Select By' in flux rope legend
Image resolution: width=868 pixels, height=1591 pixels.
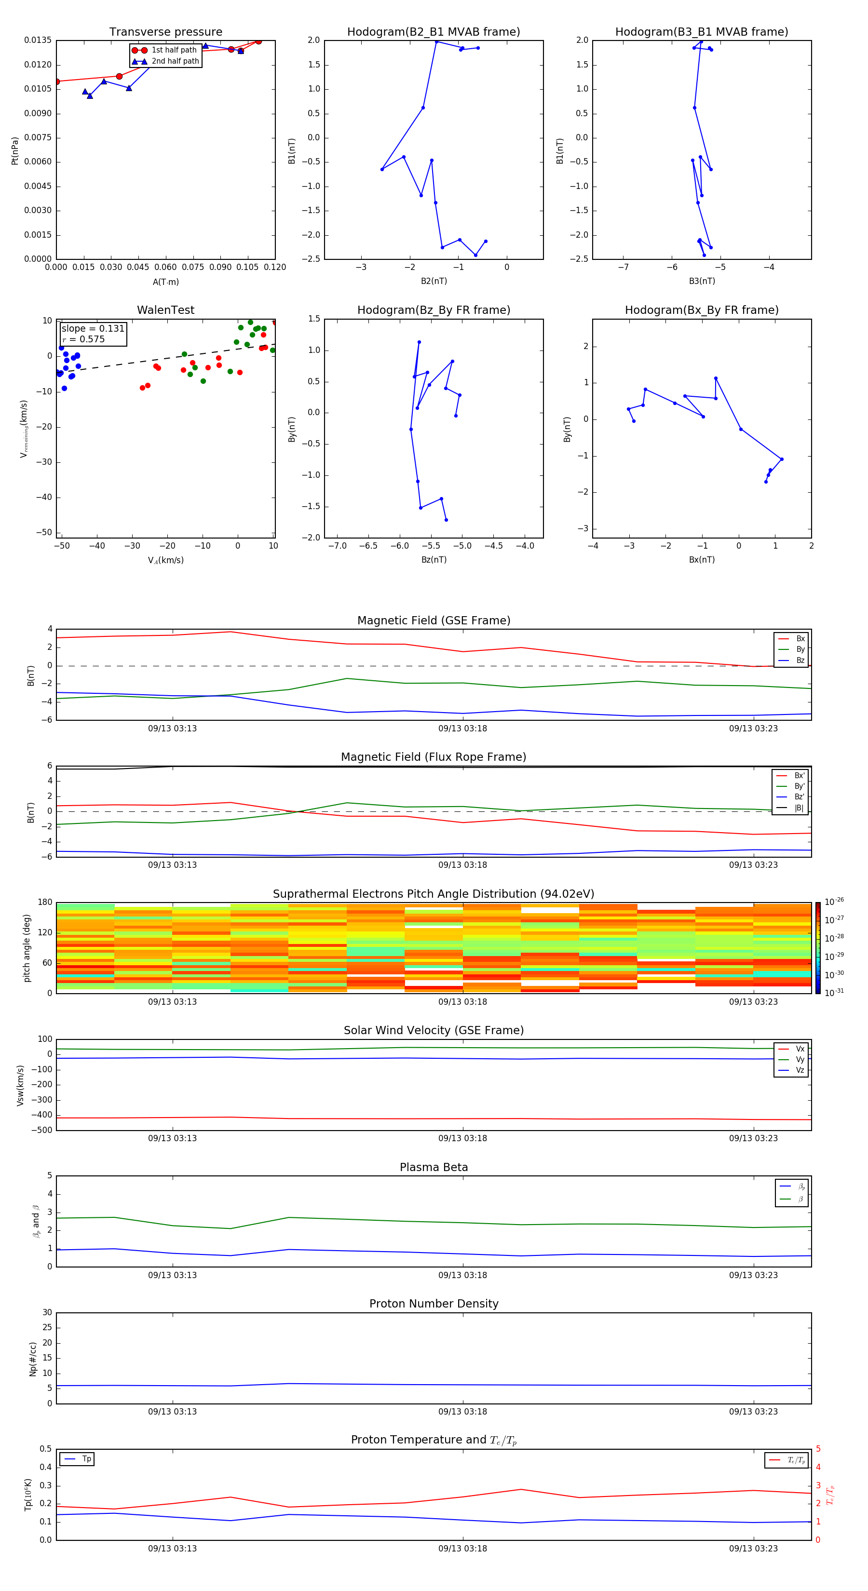pos(790,786)
